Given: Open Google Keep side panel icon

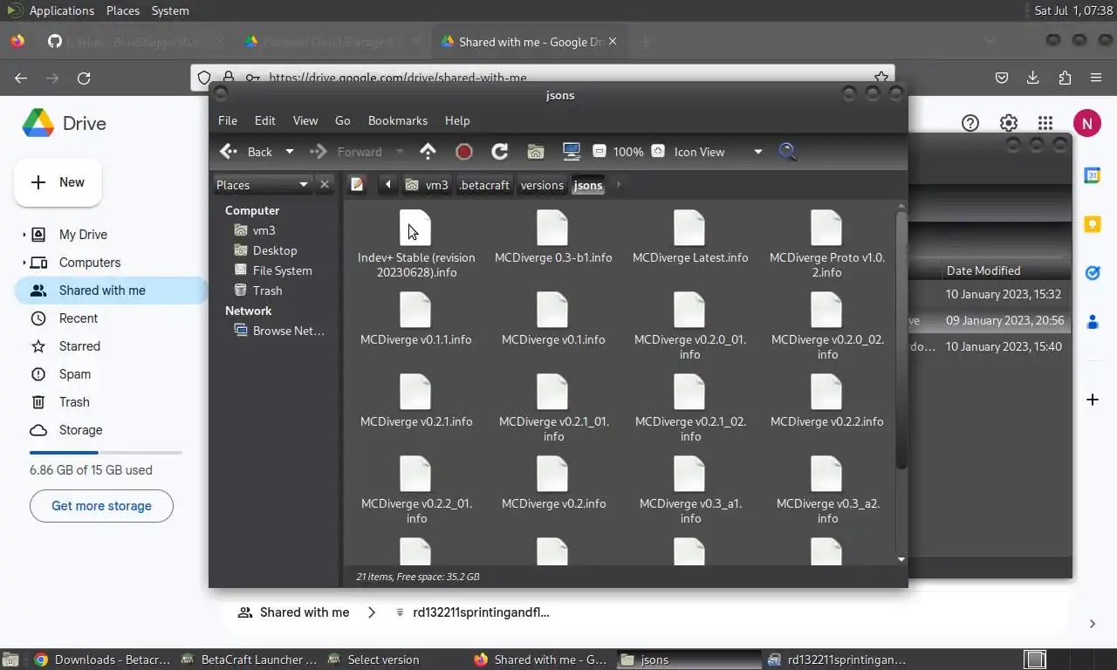Looking at the screenshot, I should (x=1093, y=224).
